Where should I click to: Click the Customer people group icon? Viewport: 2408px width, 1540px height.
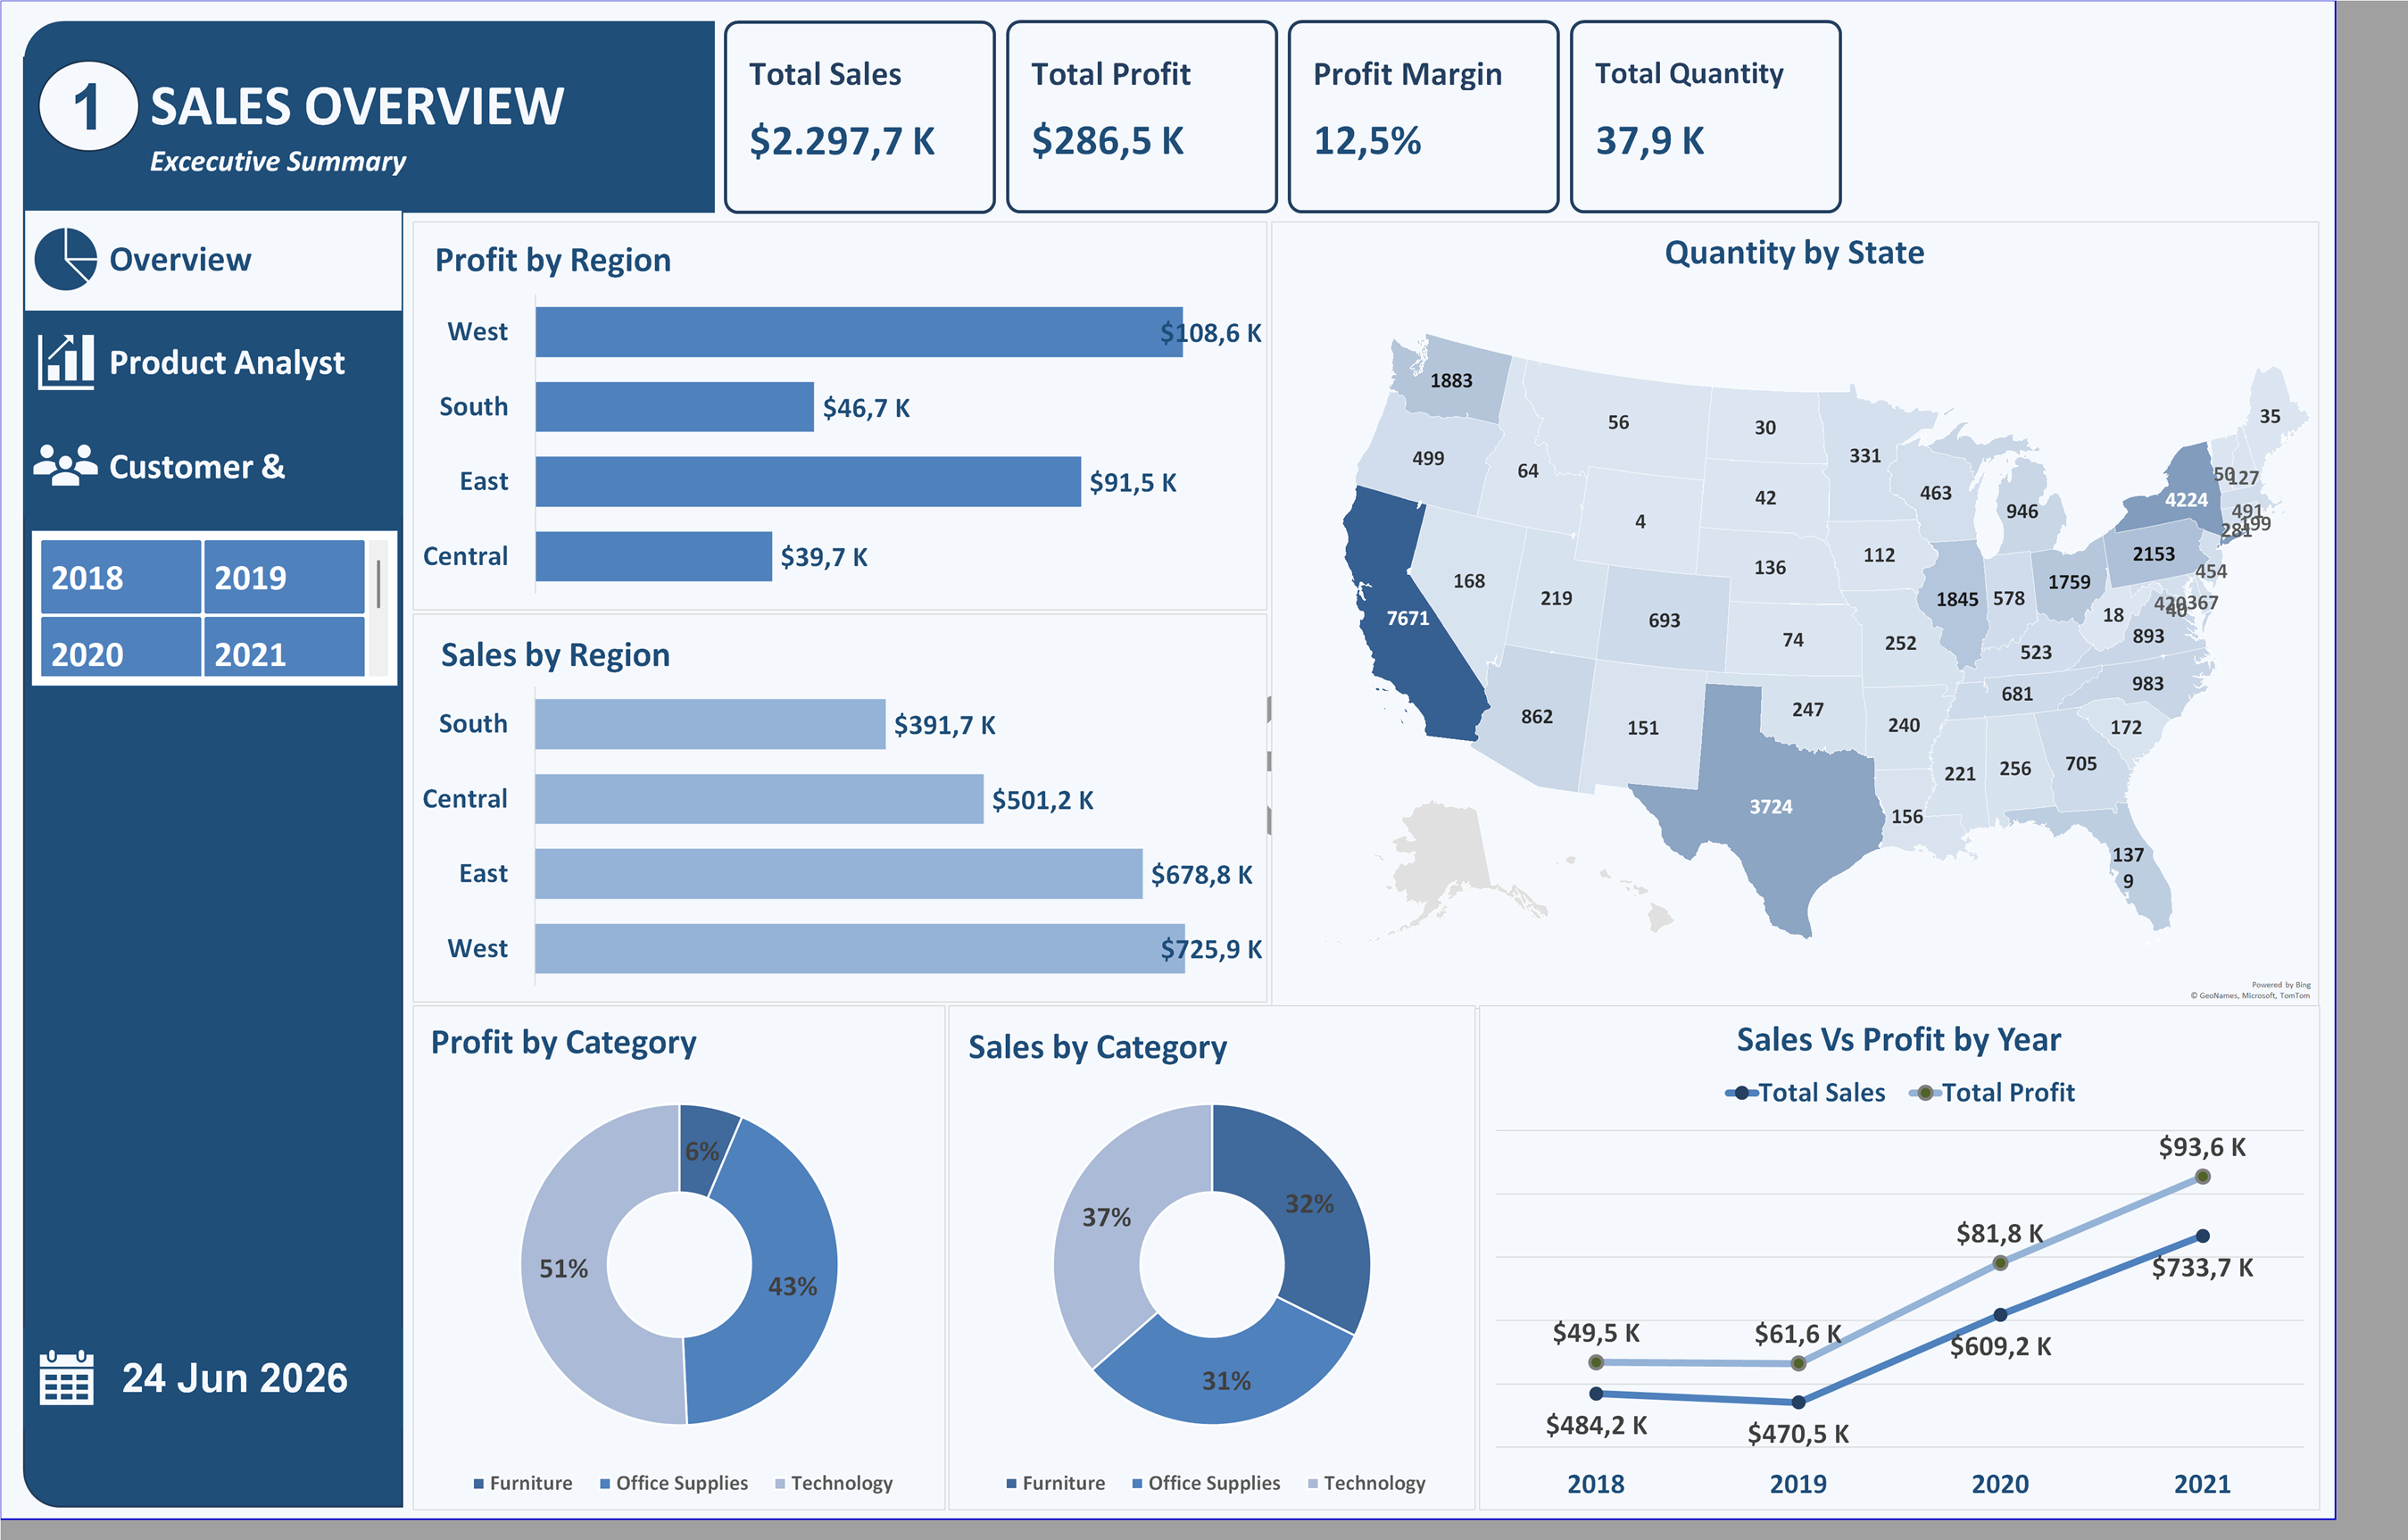click(x=65, y=465)
